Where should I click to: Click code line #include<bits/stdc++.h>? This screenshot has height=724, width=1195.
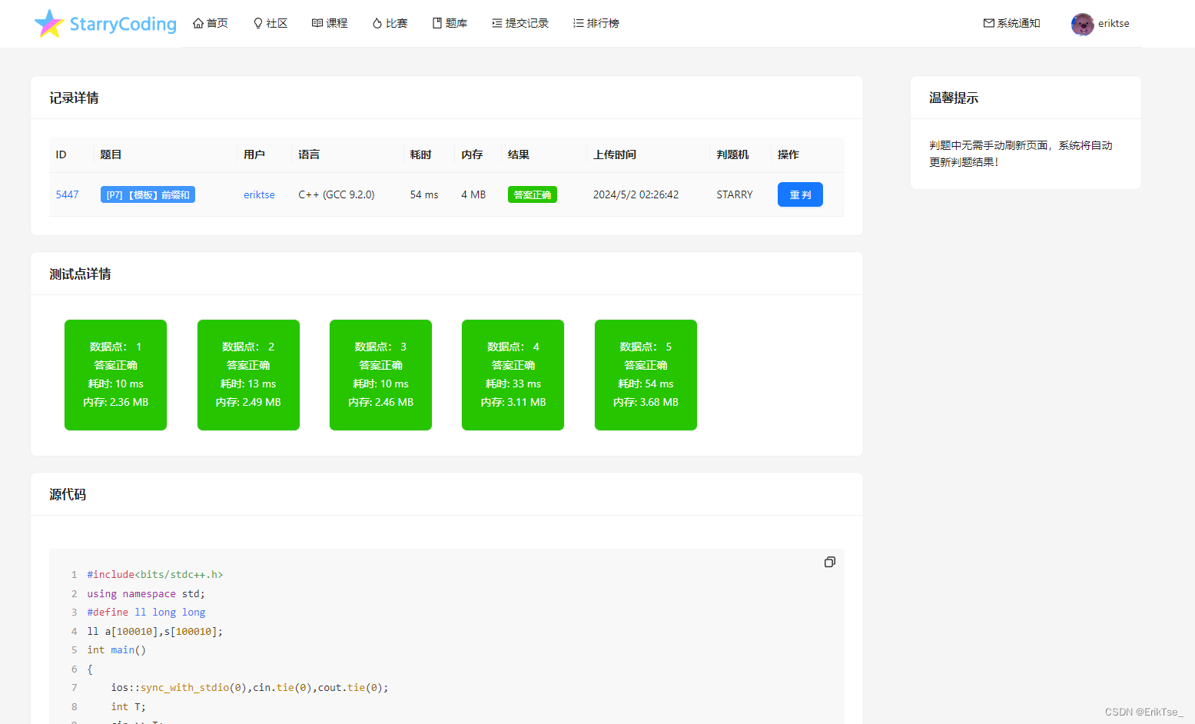pos(155,574)
